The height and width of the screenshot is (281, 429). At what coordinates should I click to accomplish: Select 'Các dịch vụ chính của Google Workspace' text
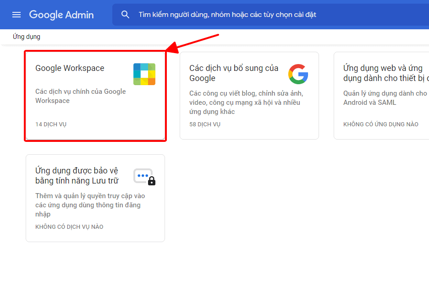pyautogui.click(x=81, y=96)
